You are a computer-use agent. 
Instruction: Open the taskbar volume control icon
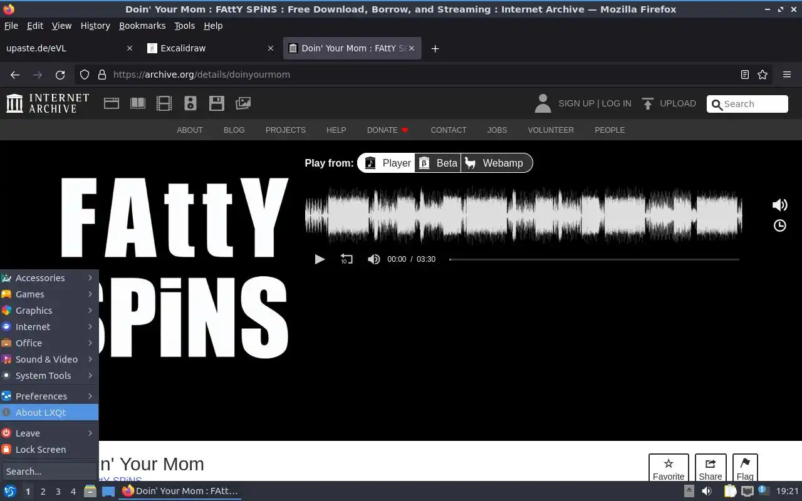707,492
